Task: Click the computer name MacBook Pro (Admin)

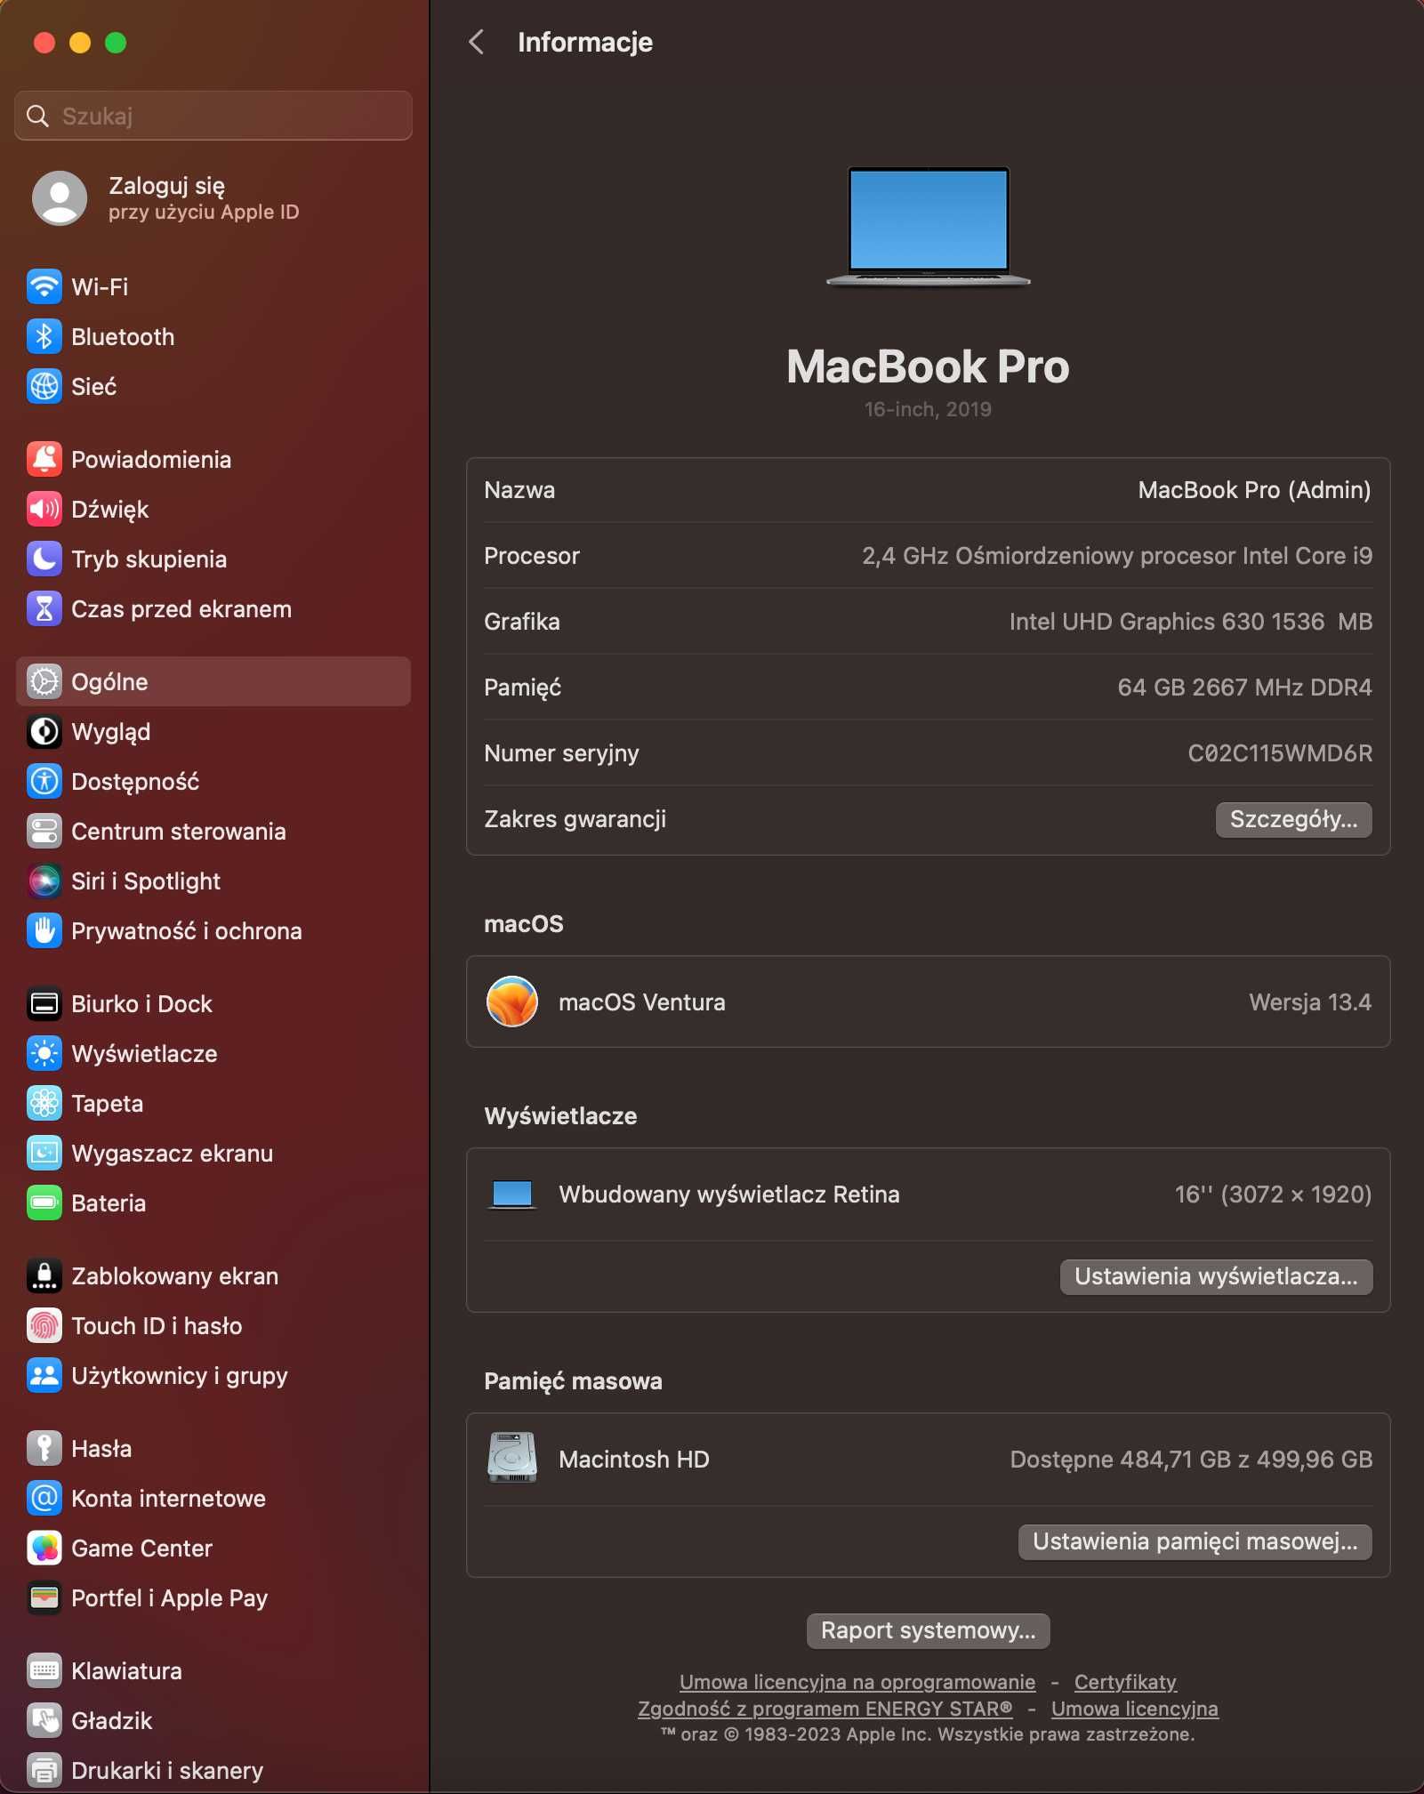Action: pyautogui.click(x=1254, y=490)
